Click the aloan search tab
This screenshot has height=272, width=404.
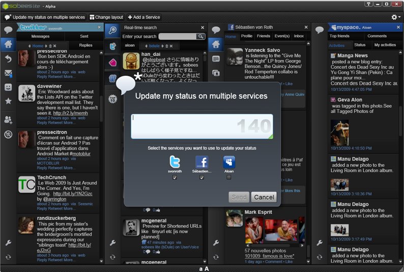130,45
